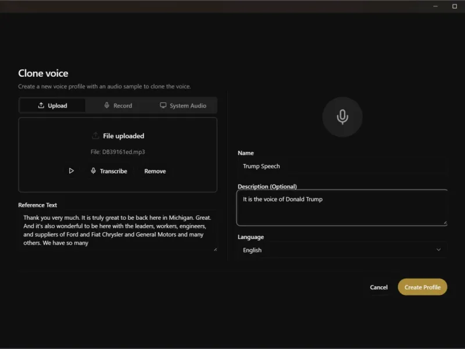Click the Clone voice heading
The width and height of the screenshot is (465, 349).
pos(43,73)
